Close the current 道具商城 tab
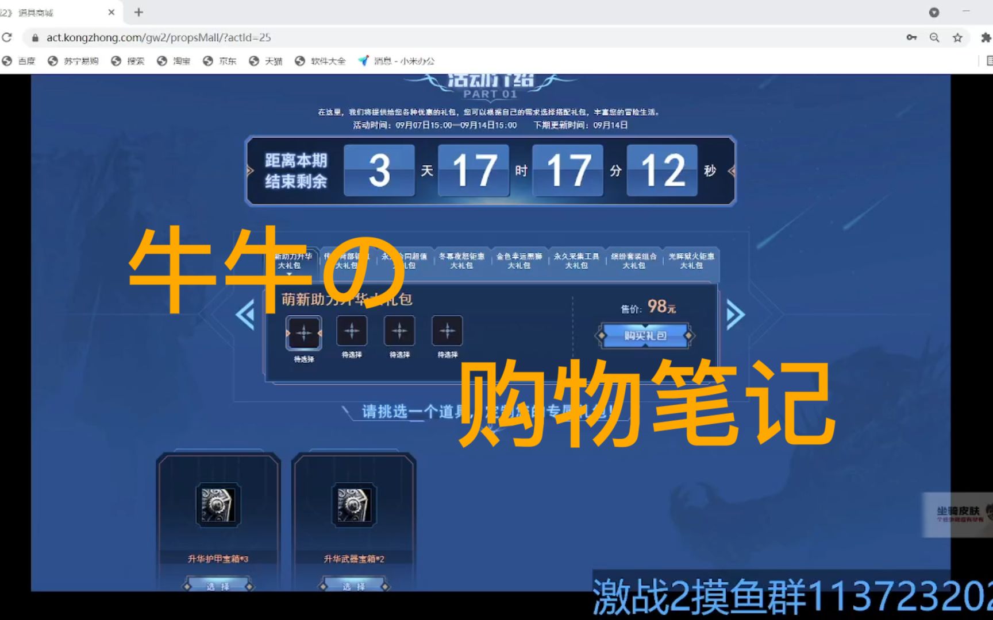993x620 pixels. pyautogui.click(x=111, y=12)
